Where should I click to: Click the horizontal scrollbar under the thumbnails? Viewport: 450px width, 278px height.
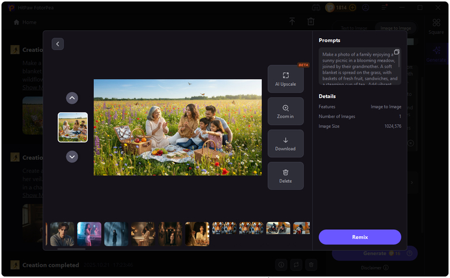[x=72, y=249]
